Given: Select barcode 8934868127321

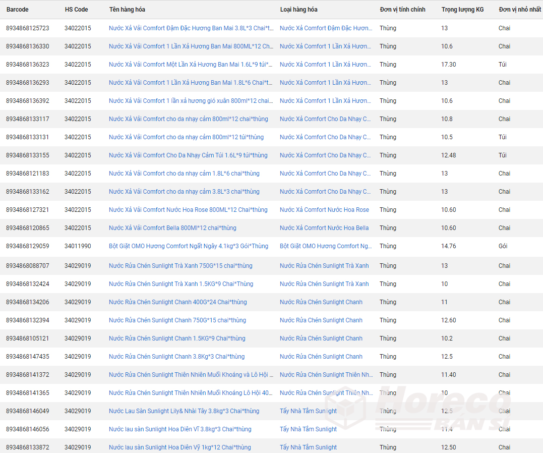Looking at the screenshot, I should coord(28,210).
